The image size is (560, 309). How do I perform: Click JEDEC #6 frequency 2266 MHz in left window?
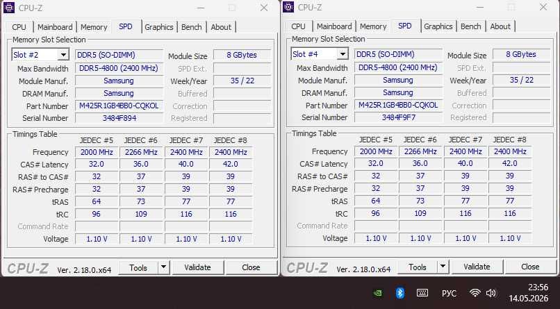point(142,152)
